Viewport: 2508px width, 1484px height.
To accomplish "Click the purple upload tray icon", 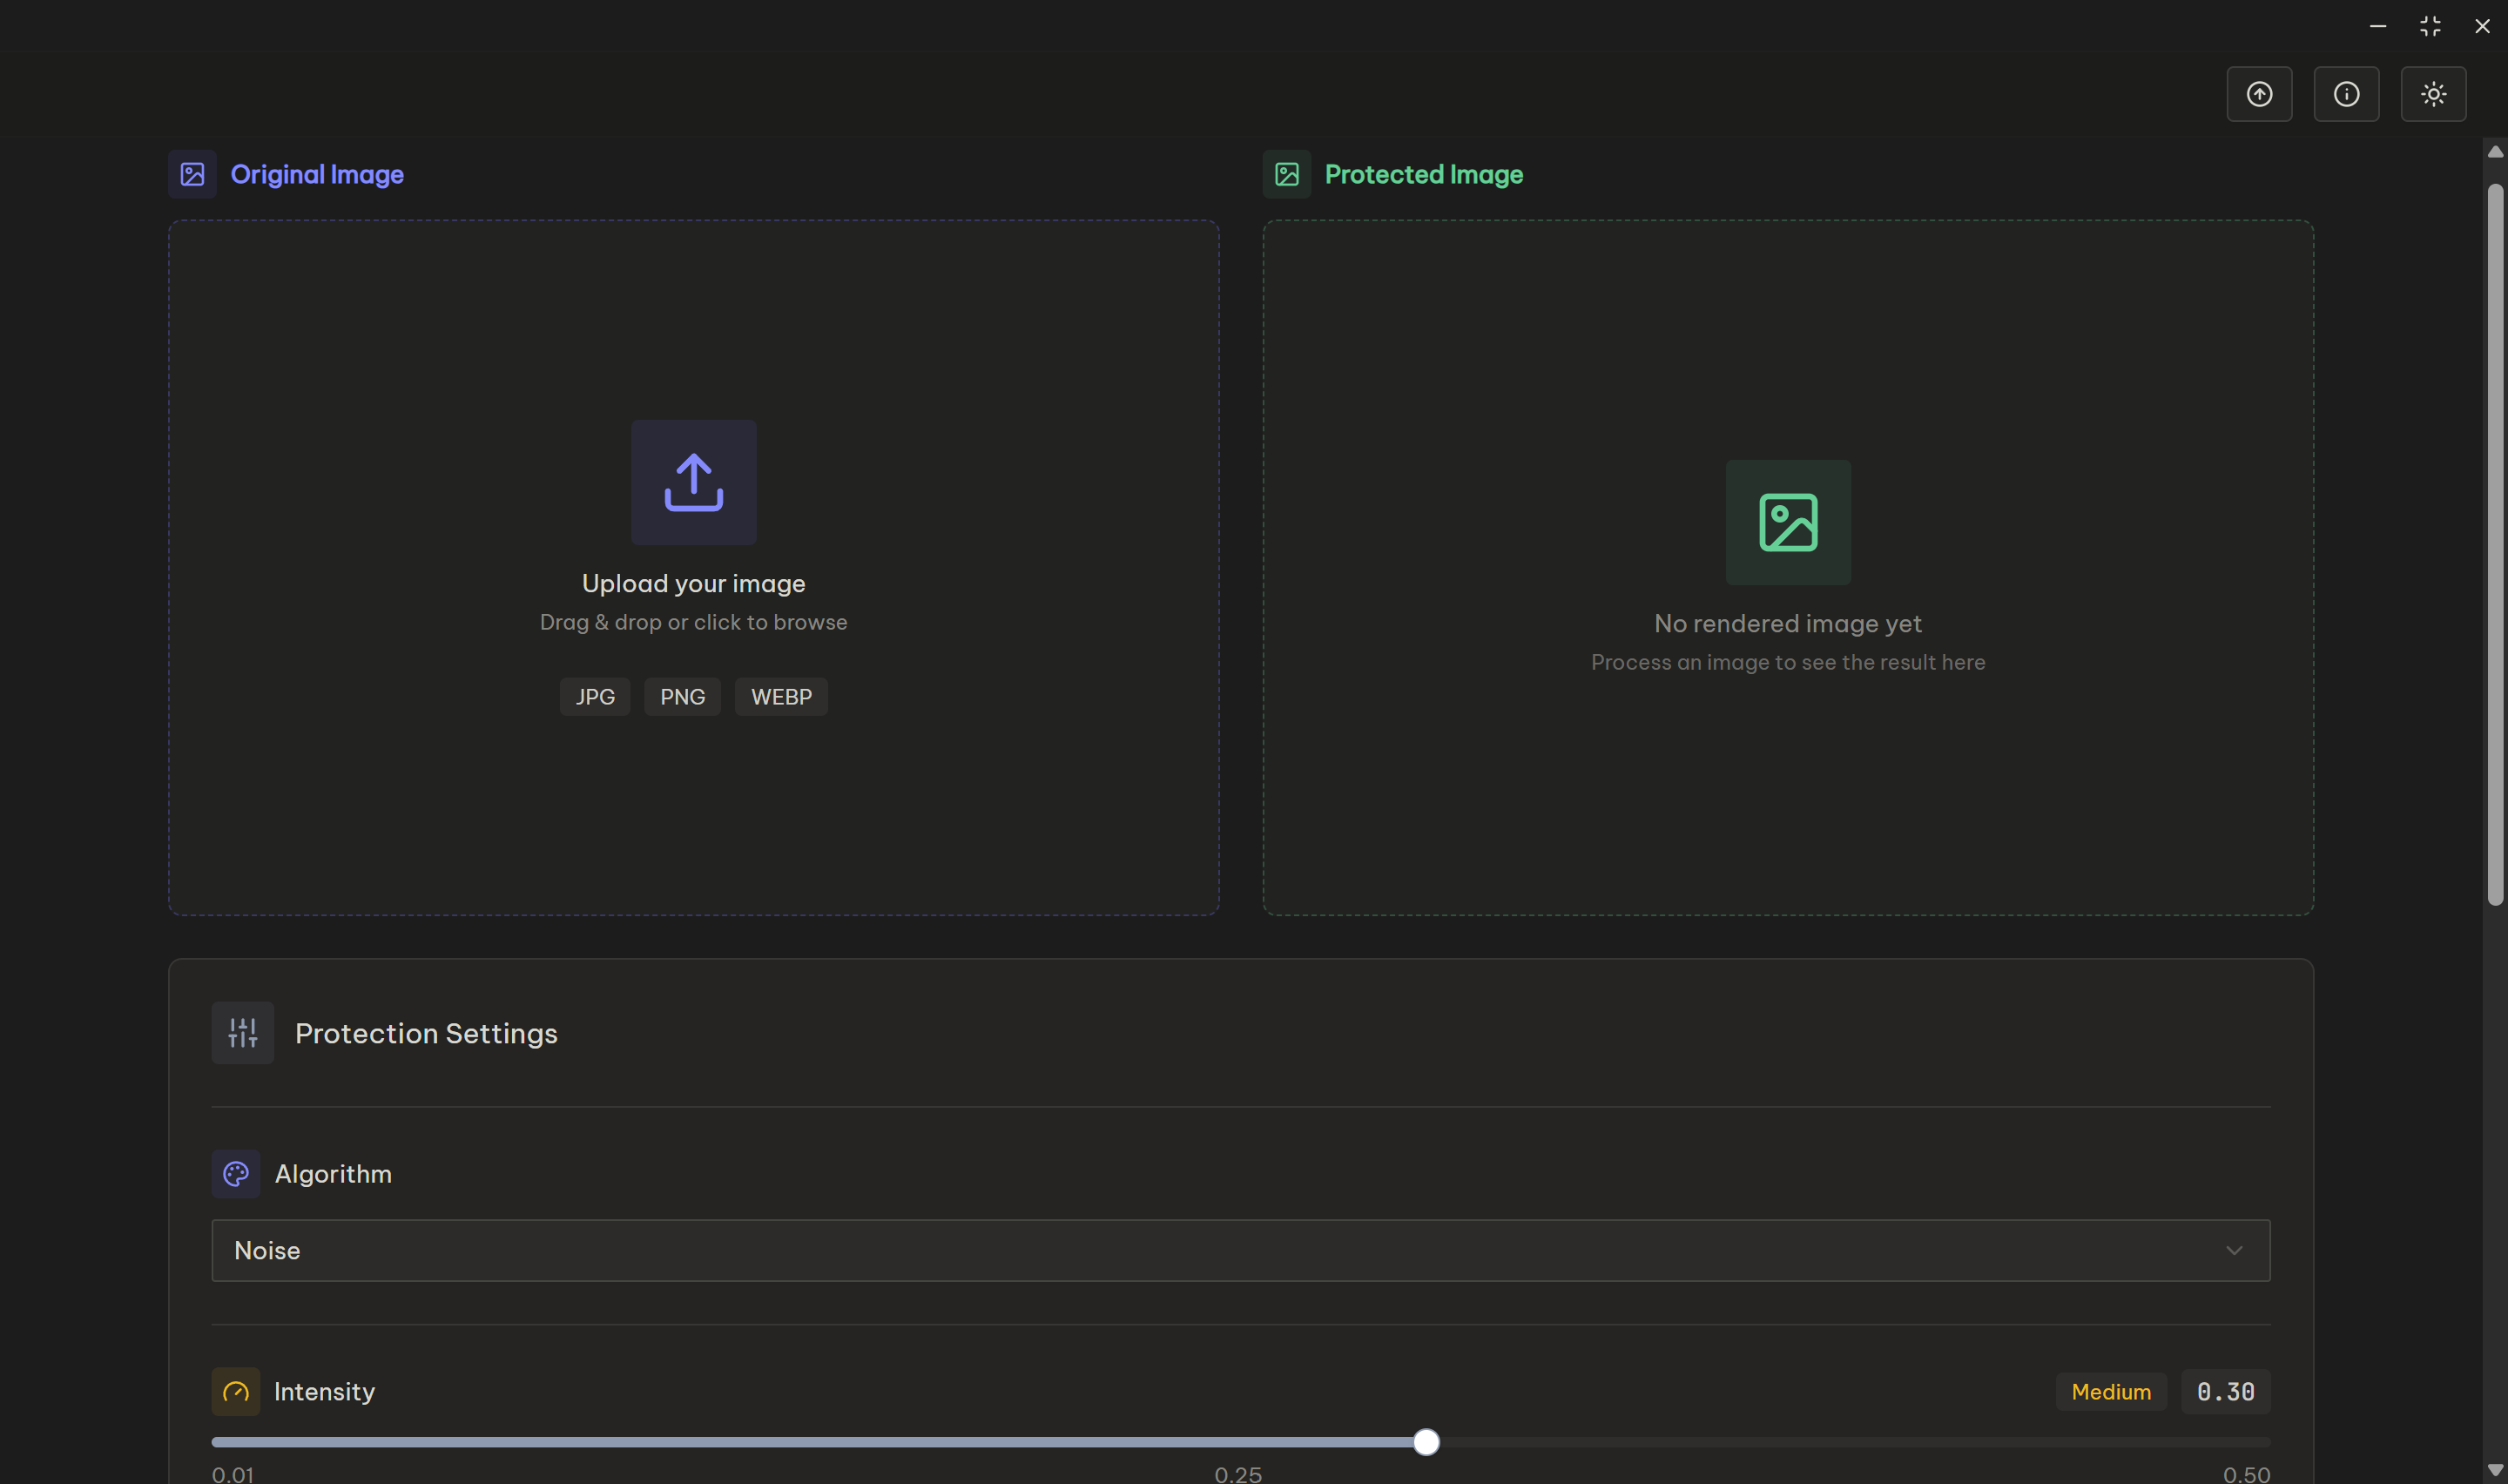I will tap(692, 482).
